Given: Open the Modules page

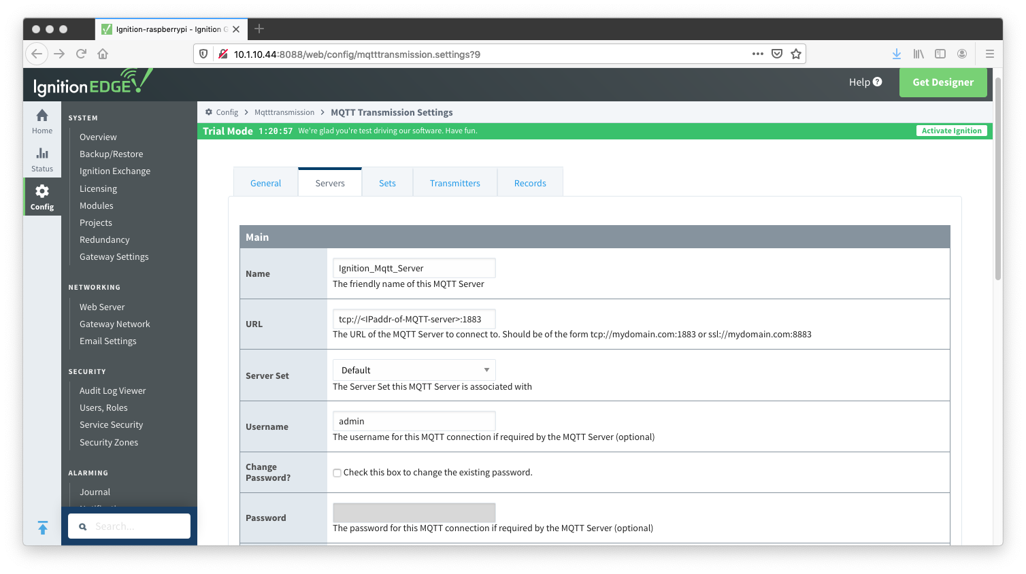Looking at the screenshot, I should point(97,205).
